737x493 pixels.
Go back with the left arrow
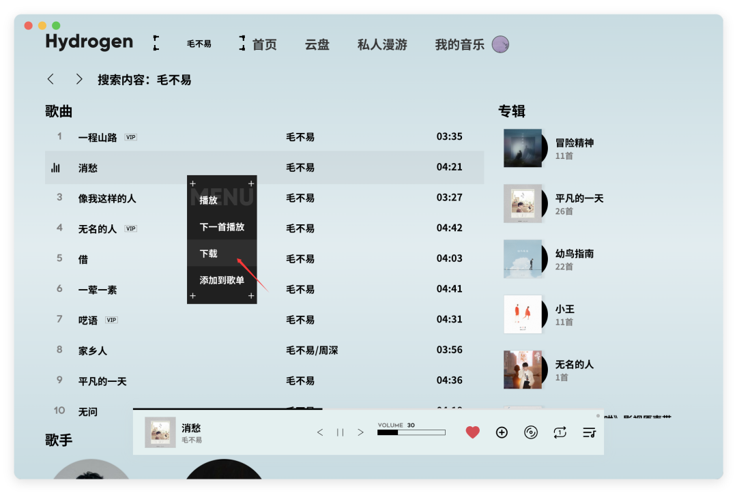point(50,79)
